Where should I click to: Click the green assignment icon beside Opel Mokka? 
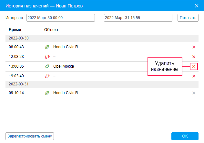(47, 66)
